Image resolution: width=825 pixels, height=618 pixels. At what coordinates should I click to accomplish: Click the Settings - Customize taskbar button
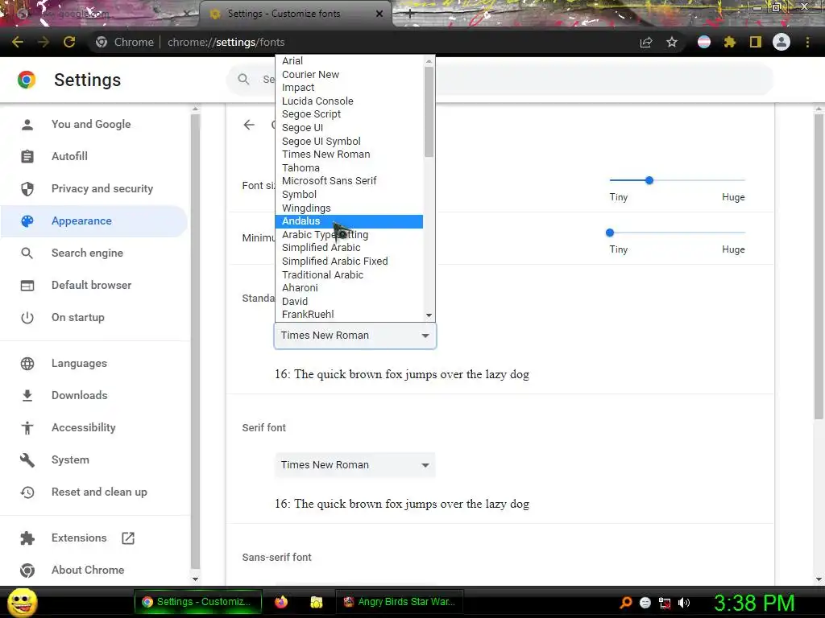click(x=198, y=602)
